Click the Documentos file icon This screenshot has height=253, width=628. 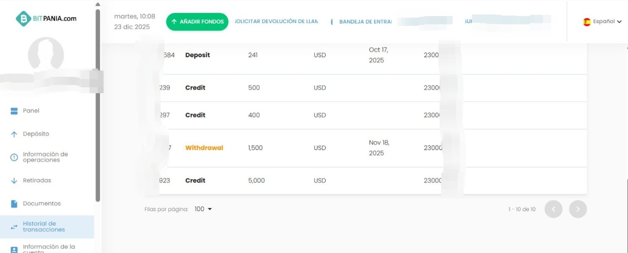[14, 204]
